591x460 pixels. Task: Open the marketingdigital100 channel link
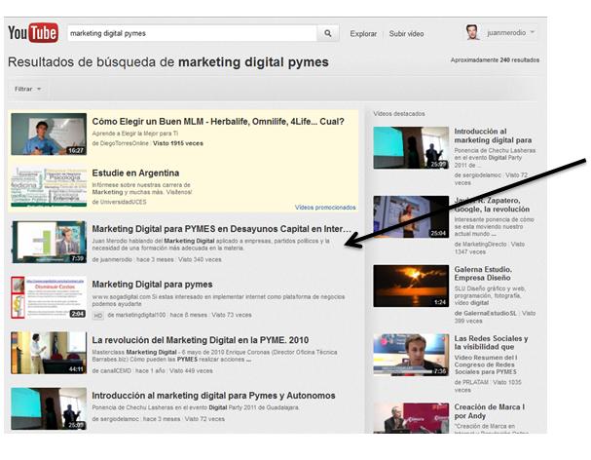tap(140, 315)
